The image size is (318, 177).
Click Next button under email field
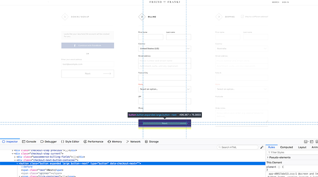coord(88,73)
